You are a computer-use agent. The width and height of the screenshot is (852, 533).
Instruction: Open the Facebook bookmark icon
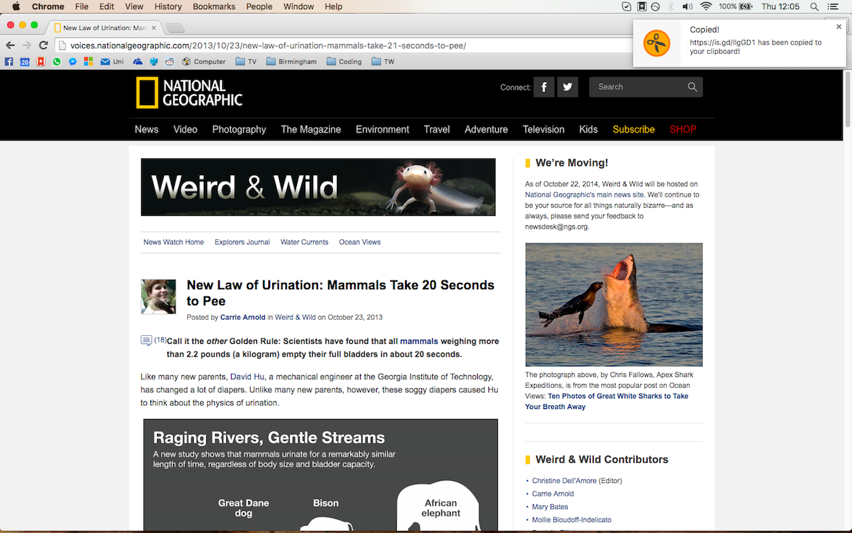[x=9, y=61]
